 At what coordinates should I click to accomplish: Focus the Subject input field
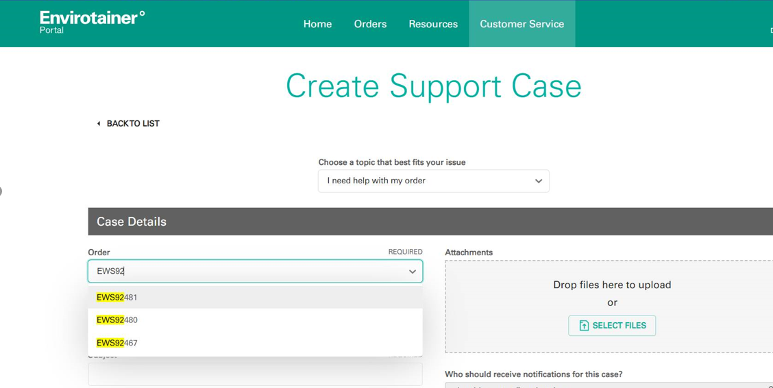tap(256, 374)
